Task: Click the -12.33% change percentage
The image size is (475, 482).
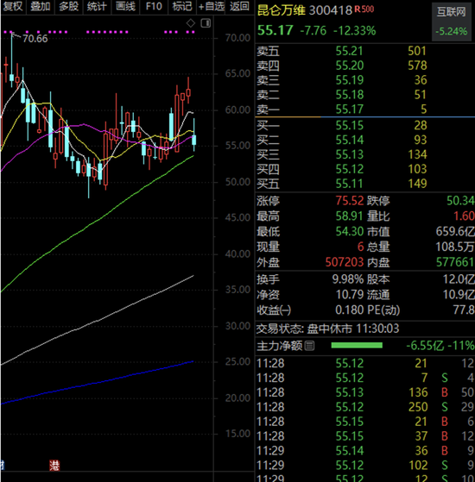Action: click(x=355, y=31)
